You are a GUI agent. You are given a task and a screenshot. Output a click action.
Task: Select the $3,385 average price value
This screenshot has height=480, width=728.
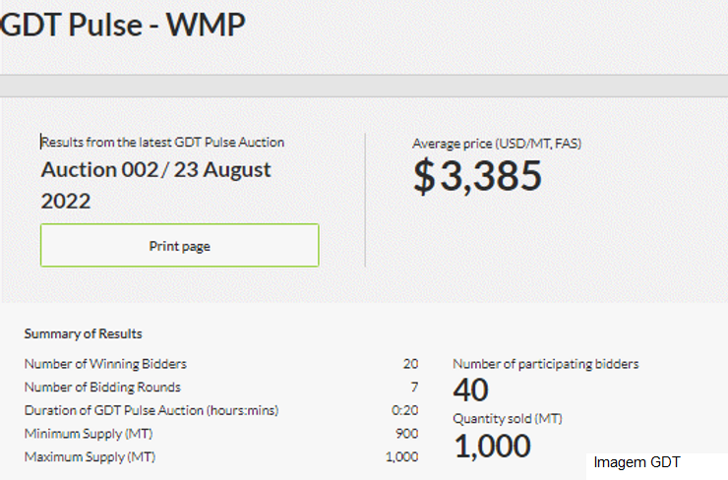click(x=478, y=176)
